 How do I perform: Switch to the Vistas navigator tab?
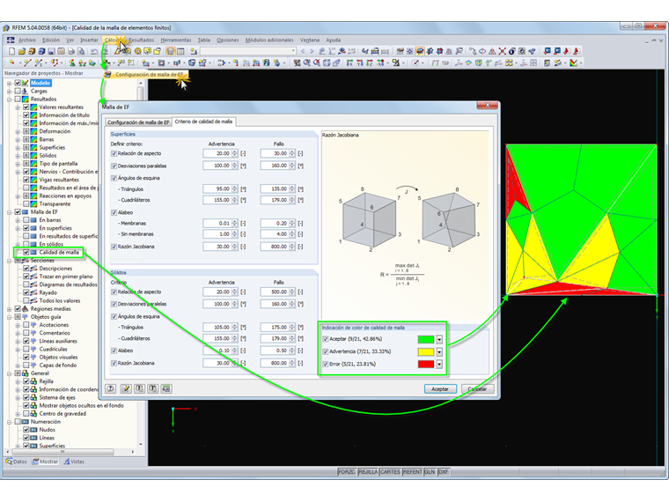(x=74, y=461)
